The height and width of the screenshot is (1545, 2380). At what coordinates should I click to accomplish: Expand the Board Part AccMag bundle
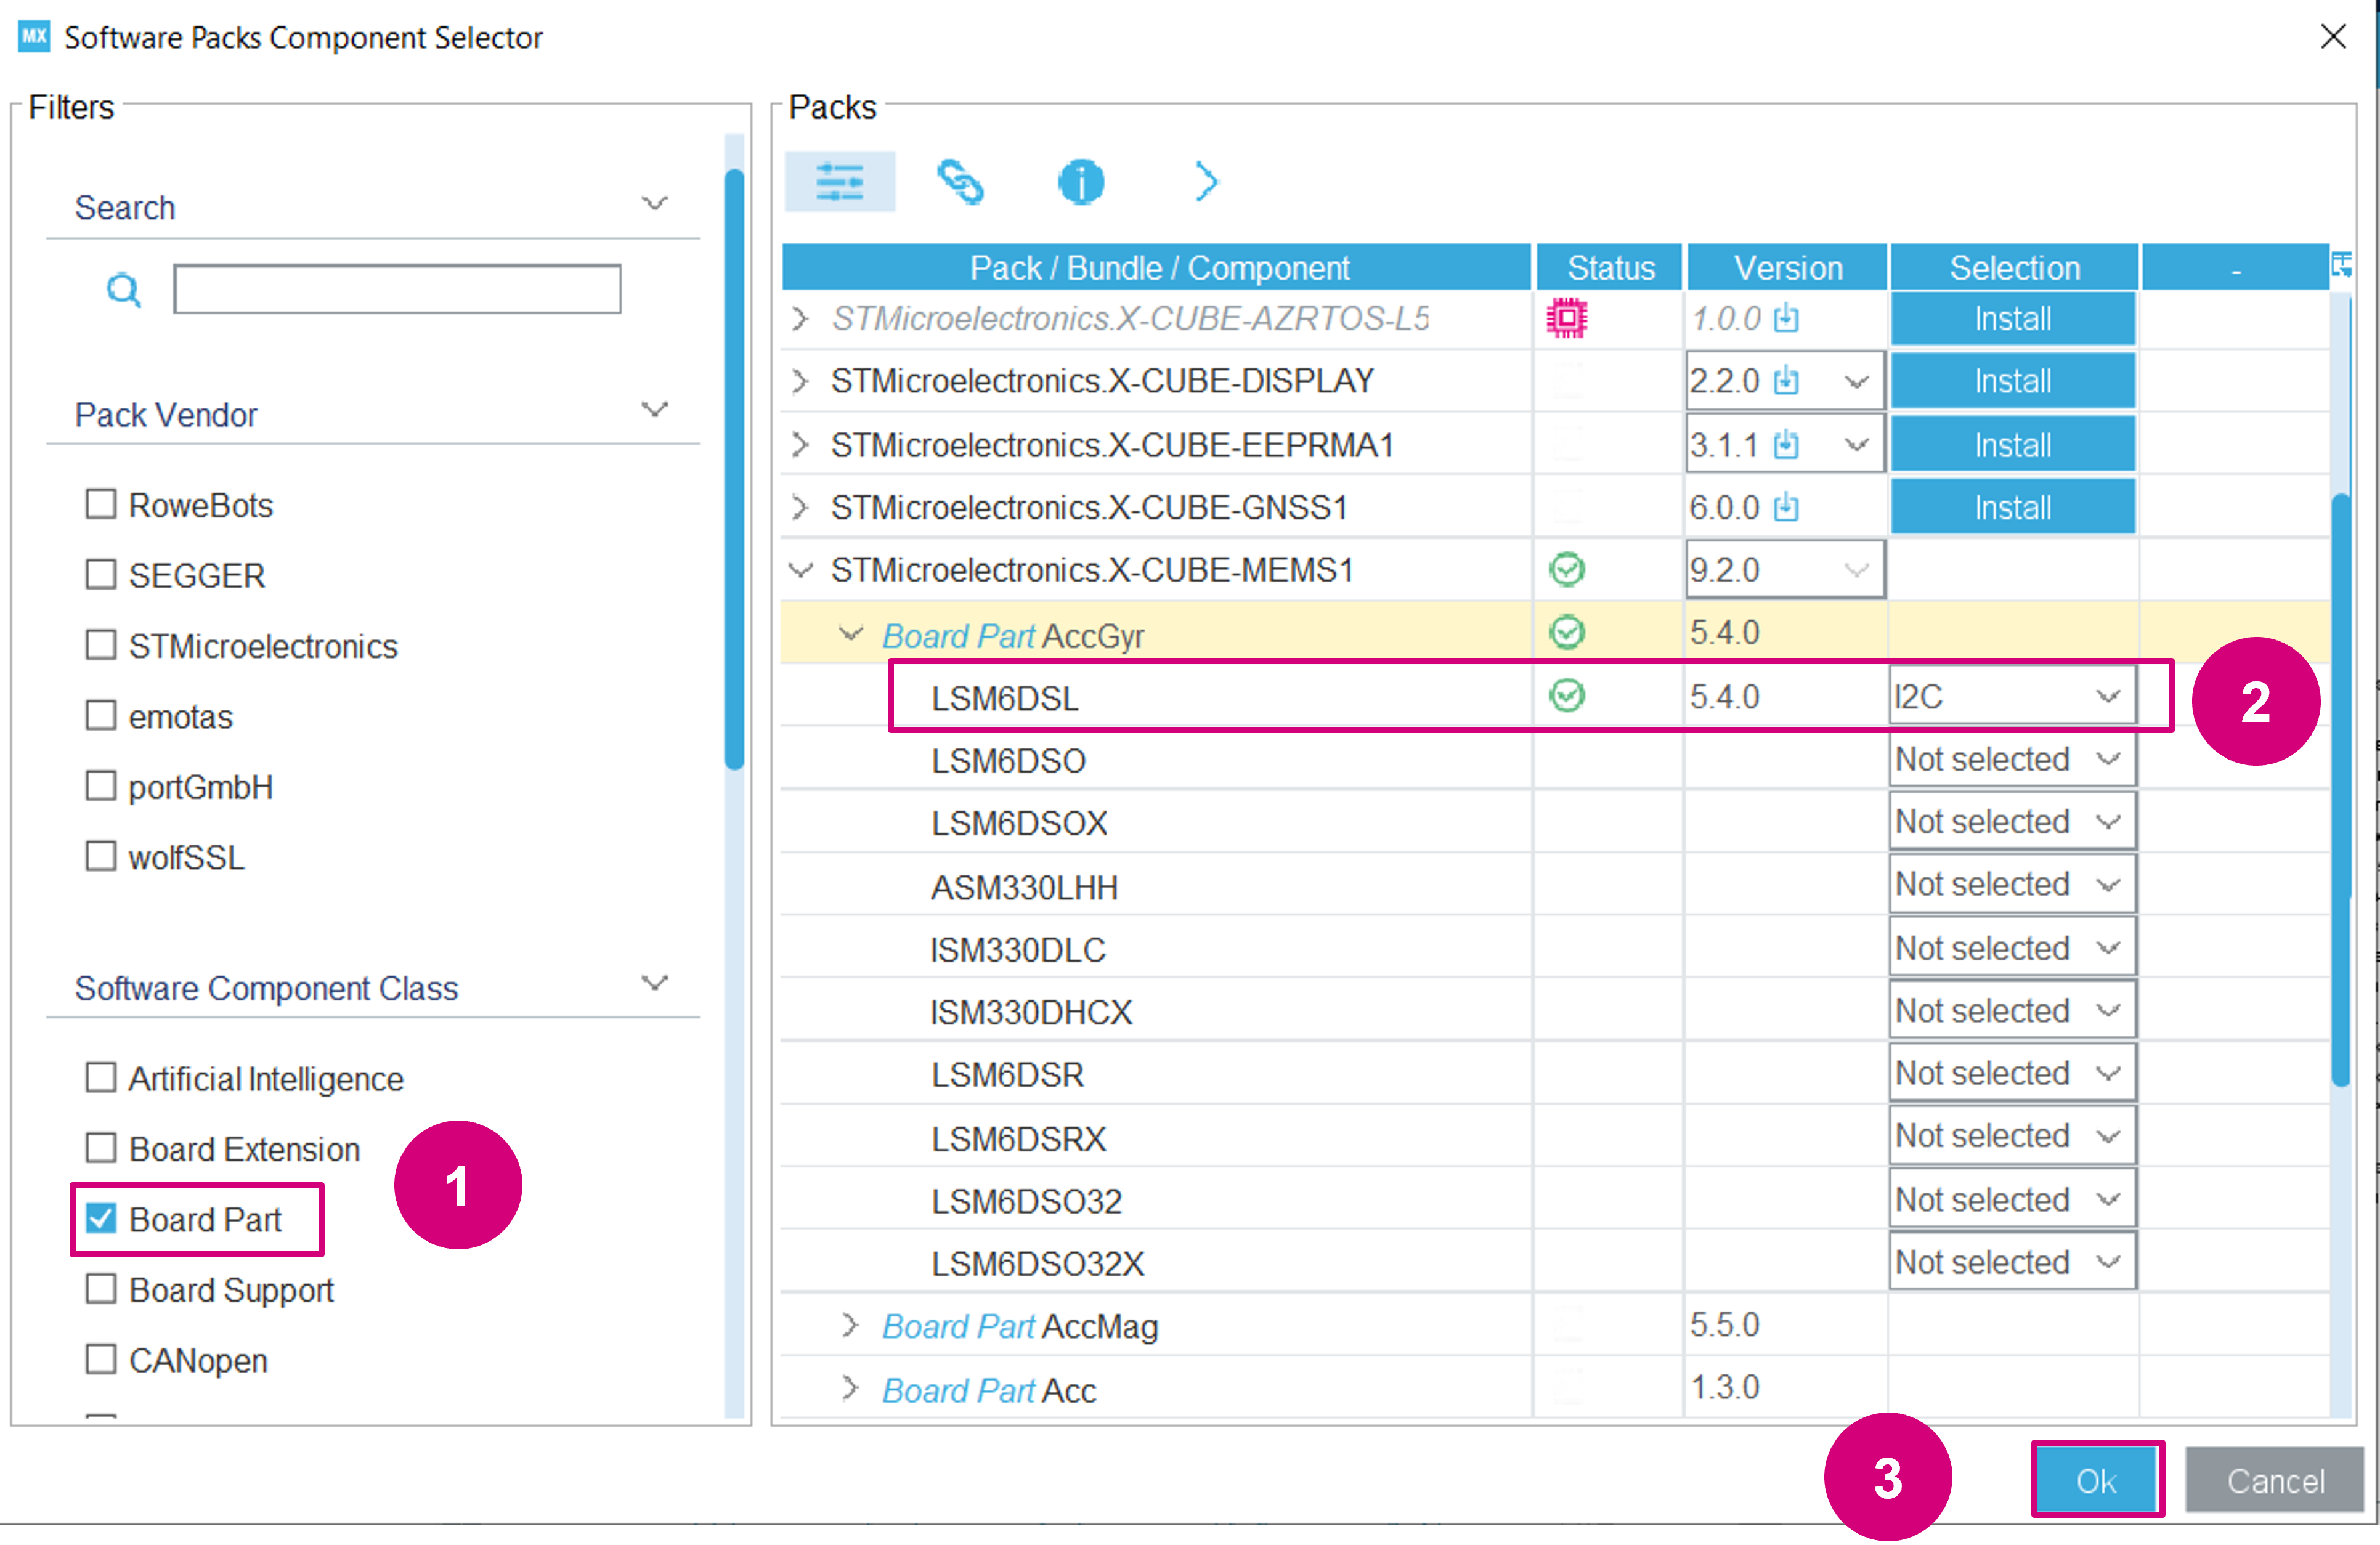850,1326
